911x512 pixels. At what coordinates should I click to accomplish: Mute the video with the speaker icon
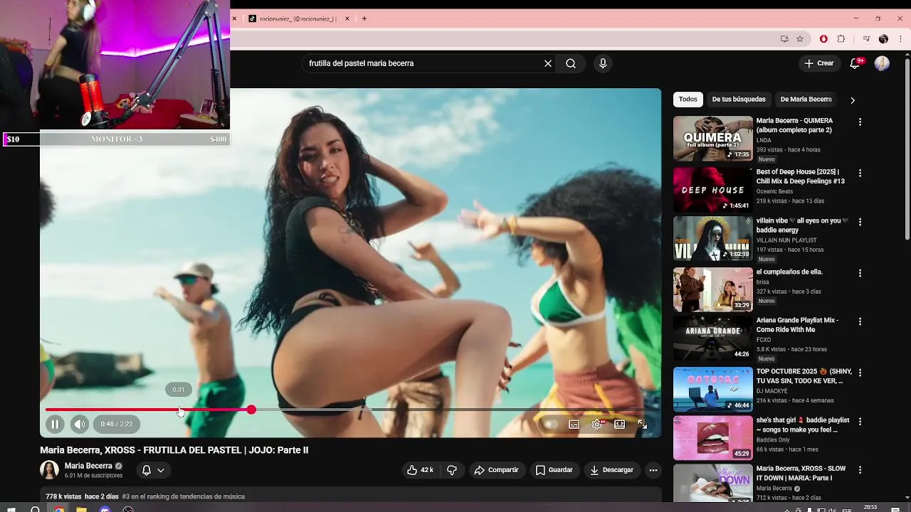coord(80,424)
